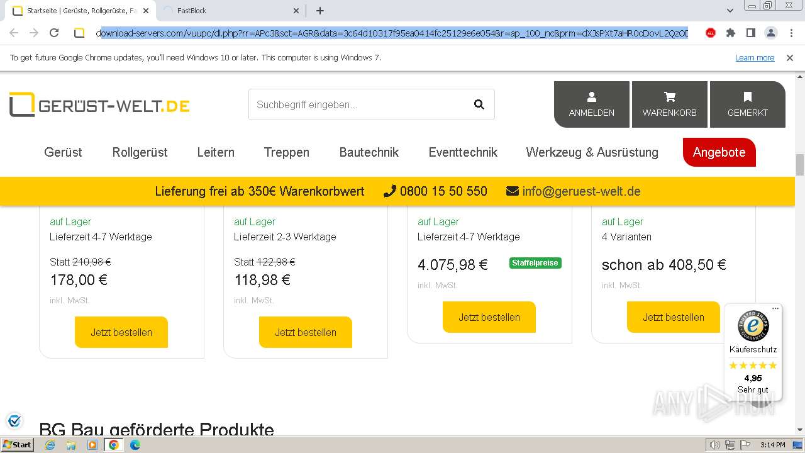Click Jetzt bestellen for the 4.075,98 € product
This screenshot has height=453, width=805.
pos(489,317)
